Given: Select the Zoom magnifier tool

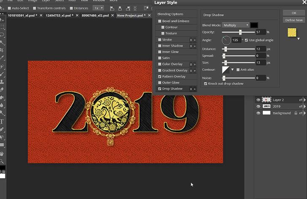Looking at the screenshot, I should 2,161.
